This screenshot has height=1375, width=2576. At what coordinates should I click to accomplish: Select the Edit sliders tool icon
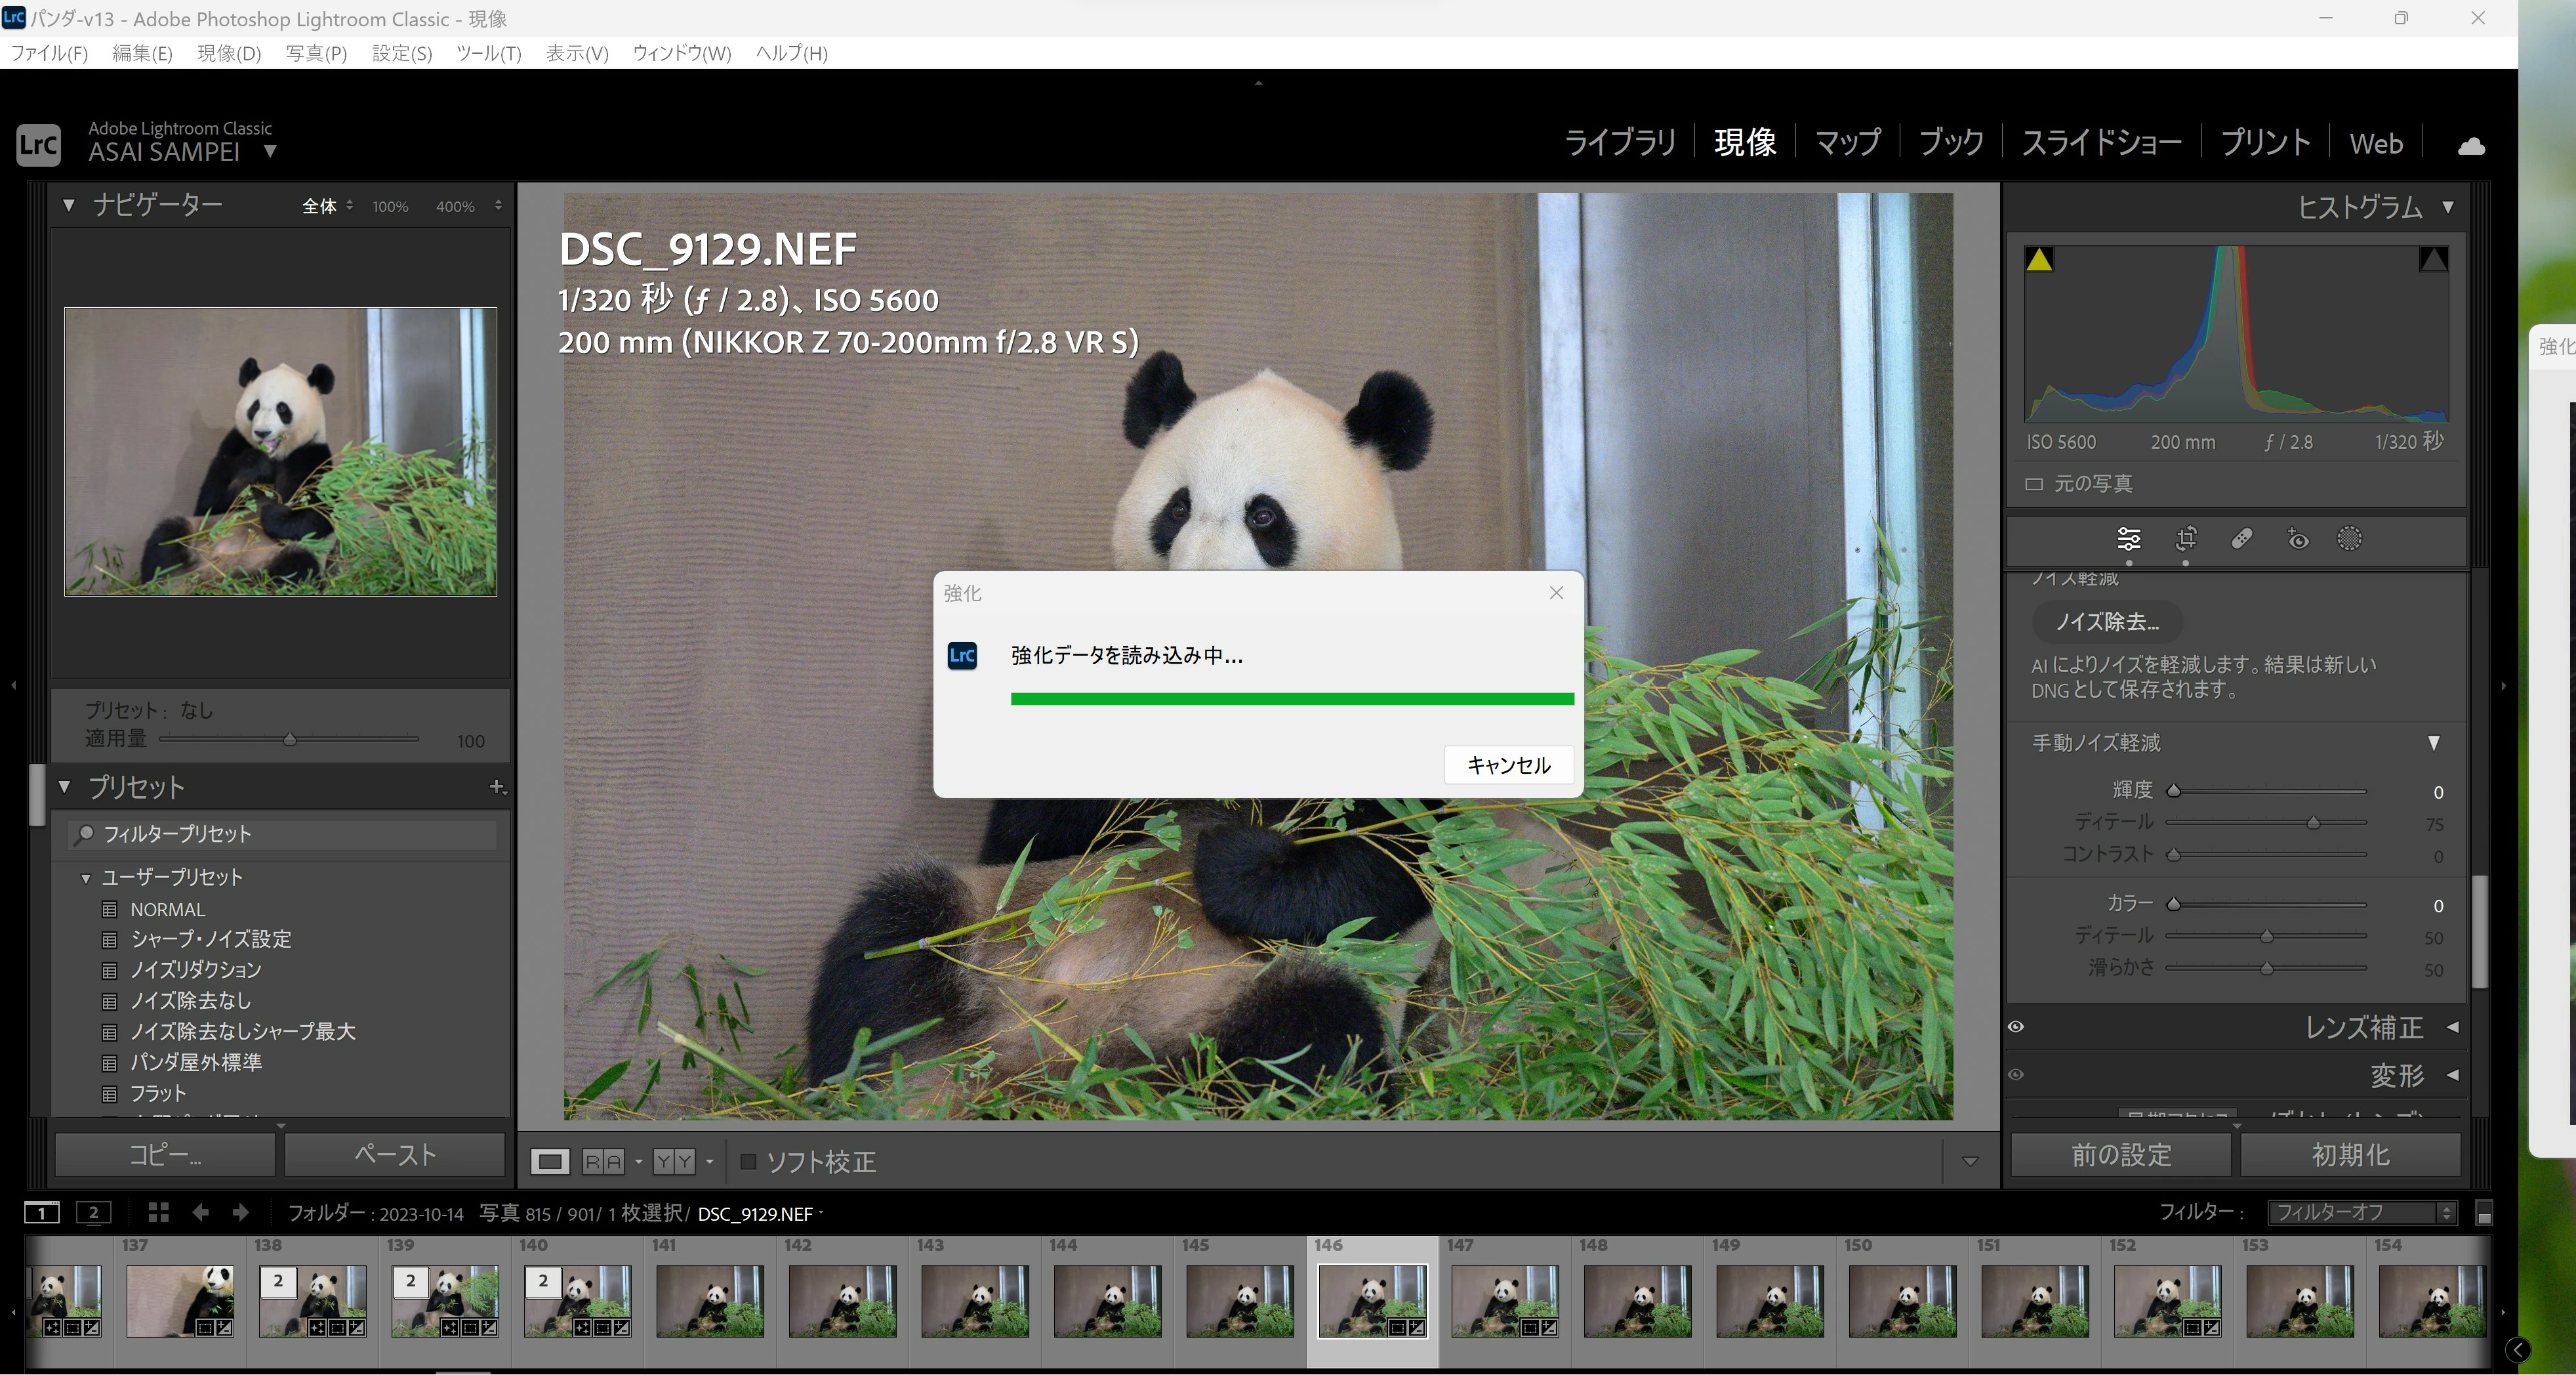point(2129,539)
